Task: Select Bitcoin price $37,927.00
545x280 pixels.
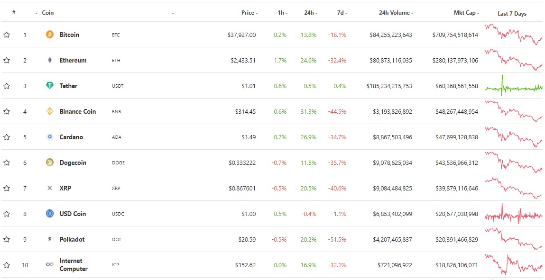Action: click(241, 35)
